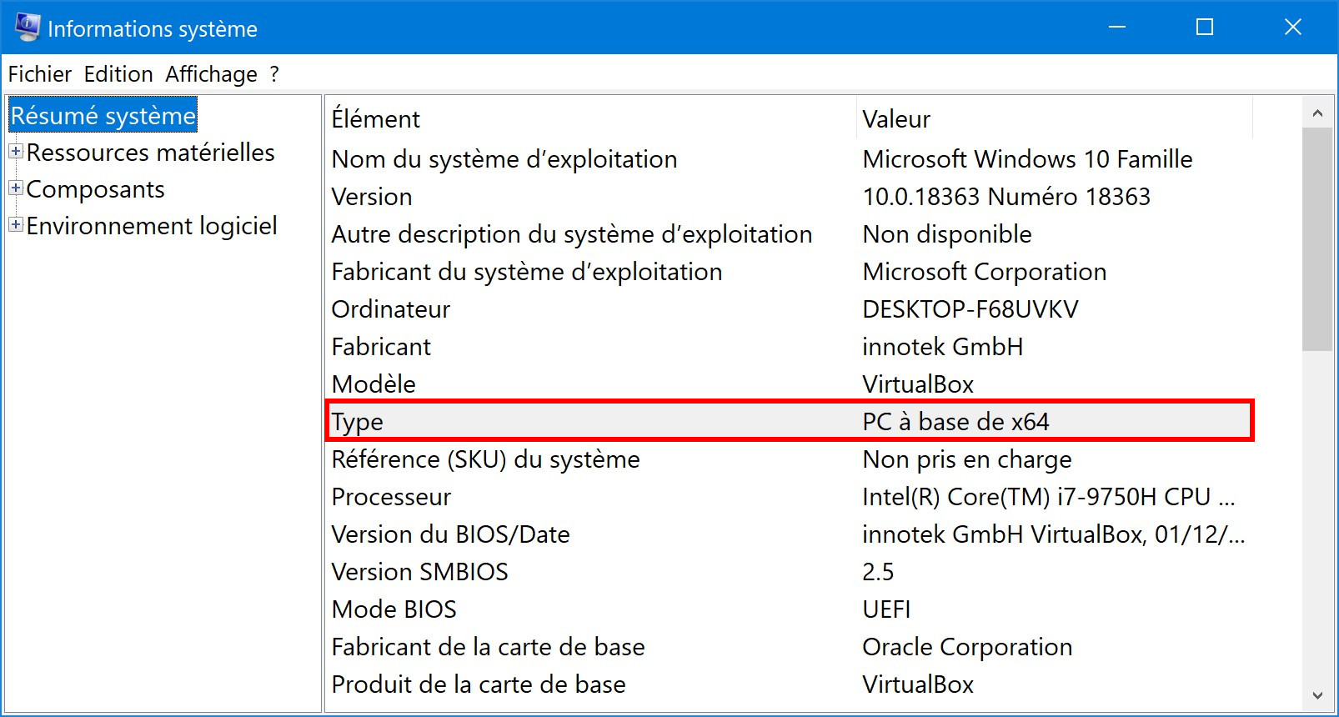Select Résumé système in the tree
Screen dimensions: 1339x717
(103, 115)
